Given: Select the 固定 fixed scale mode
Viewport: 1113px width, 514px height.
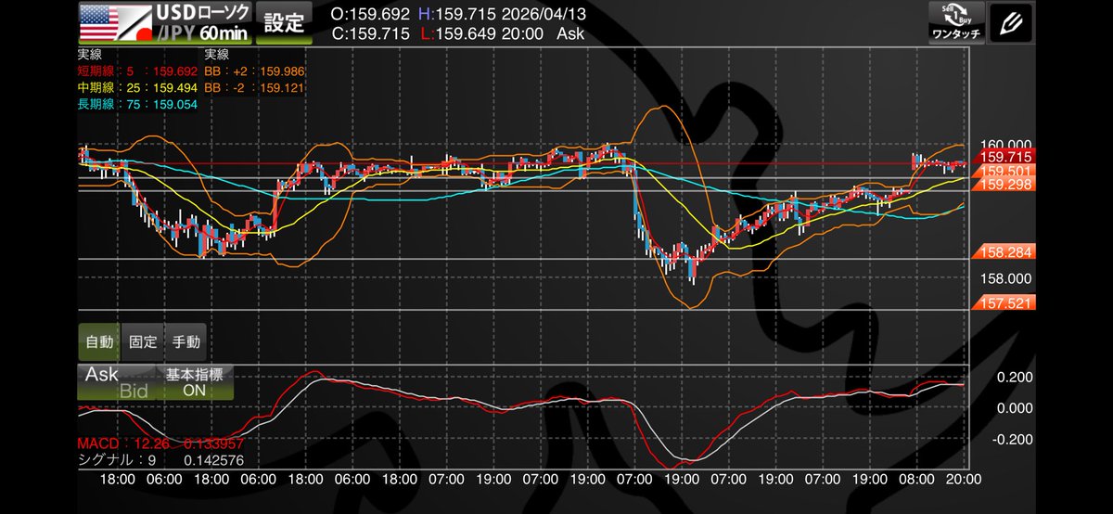Looking at the screenshot, I should click(x=143, y=342).
